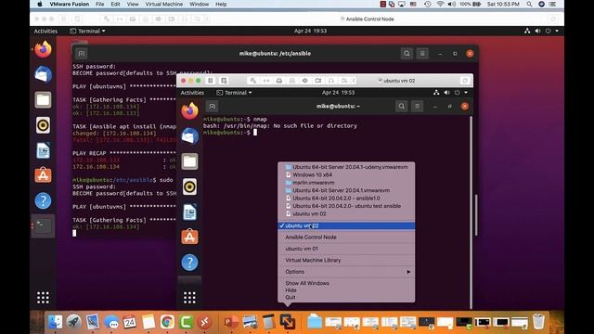Open VM settings wrench in ubuntu vm 02 toolbar
Image resolution: width=594 pixels, height=334 pixels.
(x=252, y=81)
